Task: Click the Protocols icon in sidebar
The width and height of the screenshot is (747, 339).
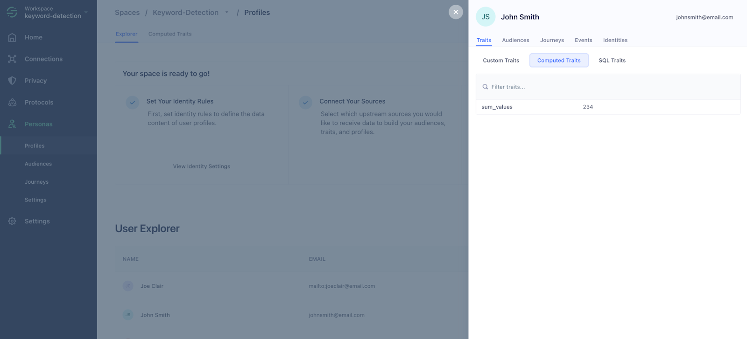Action: point(12,102)
